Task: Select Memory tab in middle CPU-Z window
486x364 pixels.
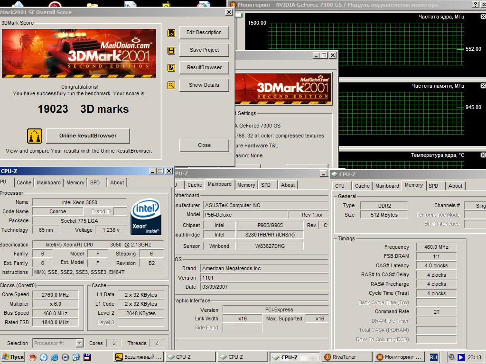Action: (246, 185)
